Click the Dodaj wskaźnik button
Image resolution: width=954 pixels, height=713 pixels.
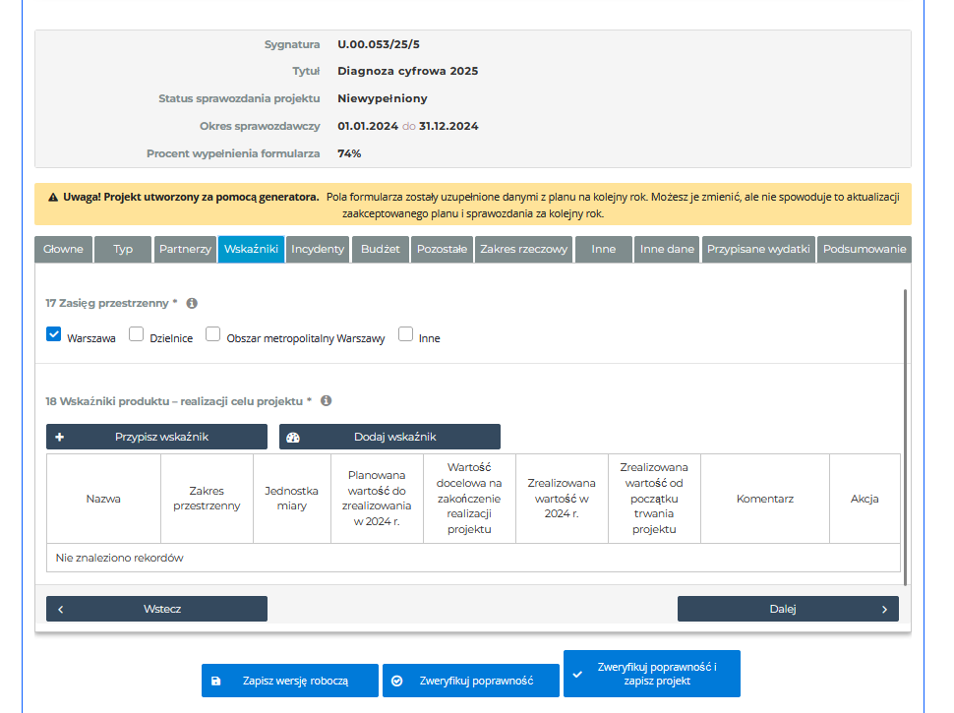click(x=389, y=437)
